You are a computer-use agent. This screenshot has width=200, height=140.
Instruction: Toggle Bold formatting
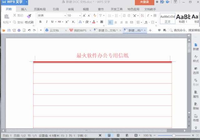tap(40, 22)
